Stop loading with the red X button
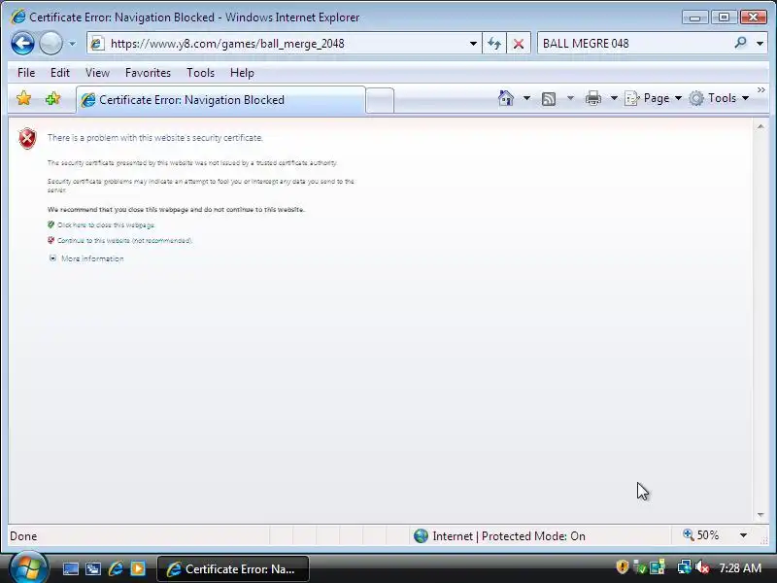The height and width of the screenshot is (583, 777). pyautogui.click(x=519, y=44)
